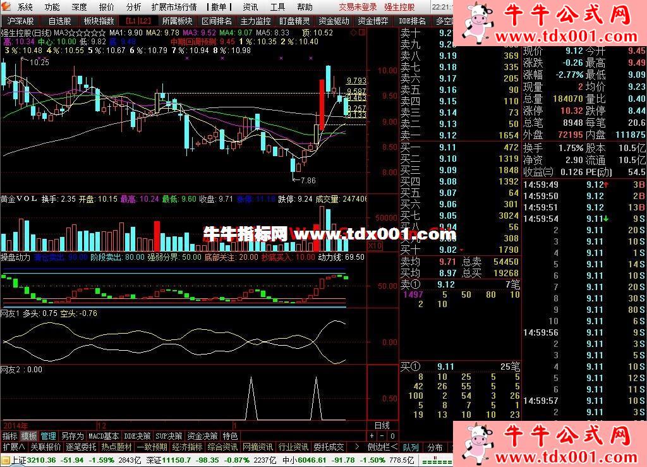This screenshot has width=647, height=467.
Task: Expand the 扩展∧ panel
Action: pos(14,447)
